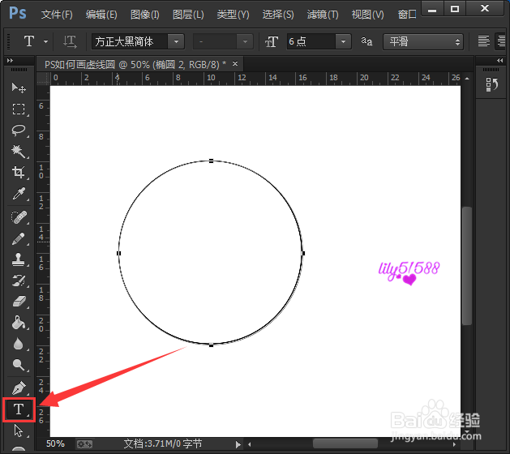Open the 滤镜(T) menu
This screenshot has height=454, width=510.
point(323,15)
